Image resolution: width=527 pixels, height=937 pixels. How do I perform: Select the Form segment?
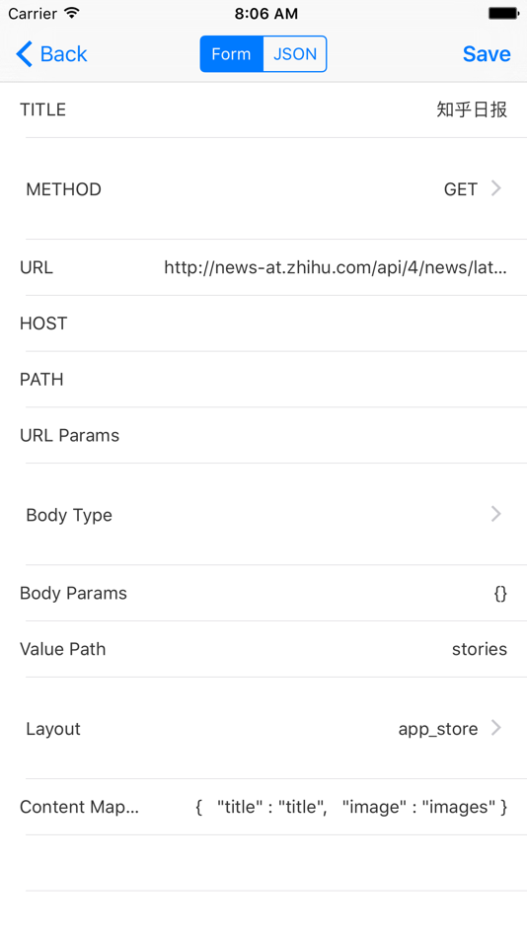tap(232, 54)
